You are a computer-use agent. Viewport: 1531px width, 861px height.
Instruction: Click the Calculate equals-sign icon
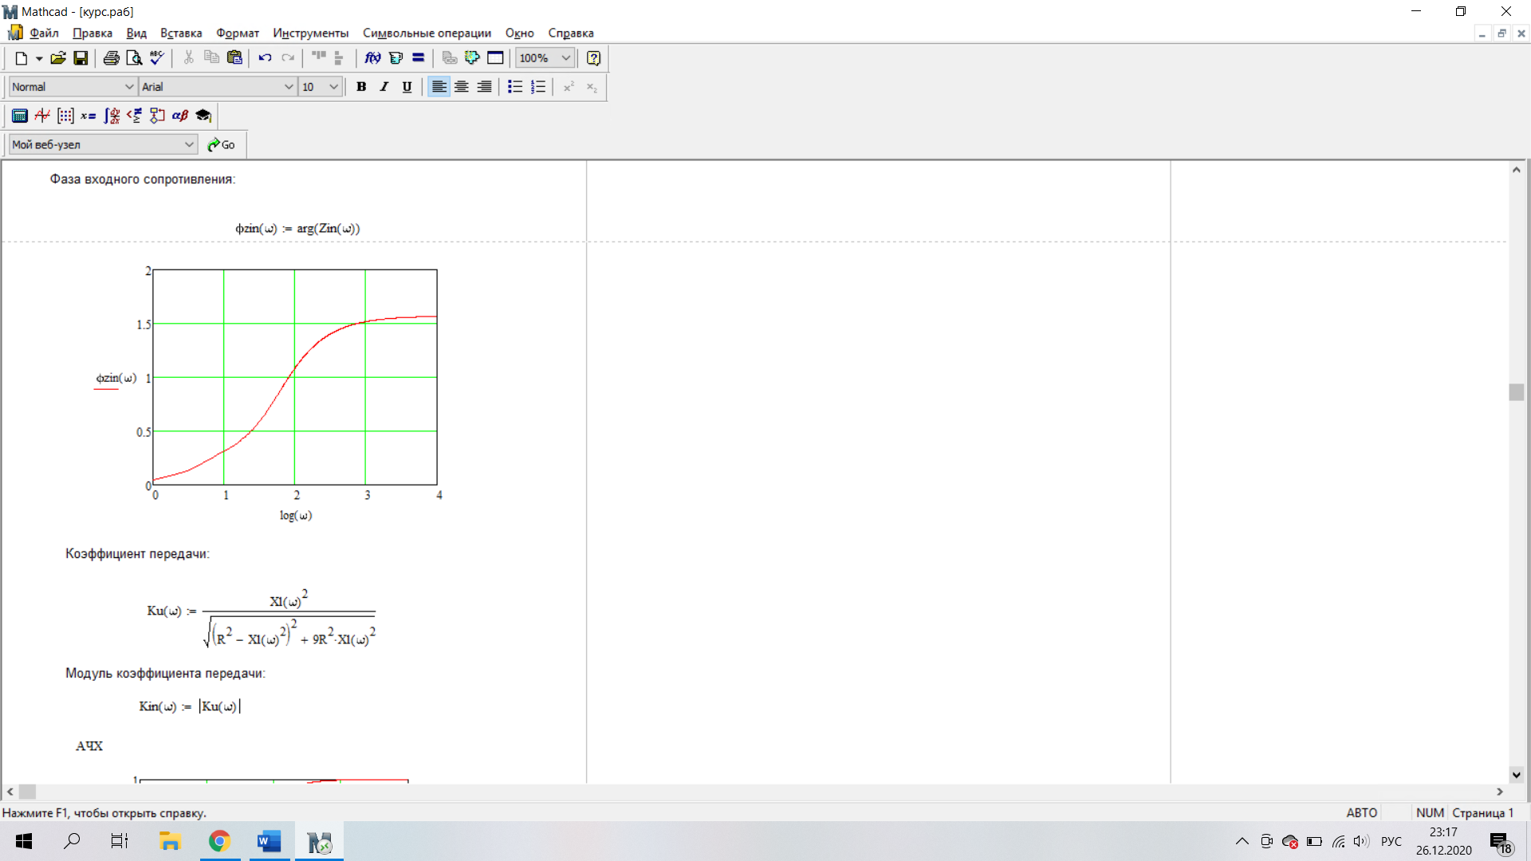(418, 58)
